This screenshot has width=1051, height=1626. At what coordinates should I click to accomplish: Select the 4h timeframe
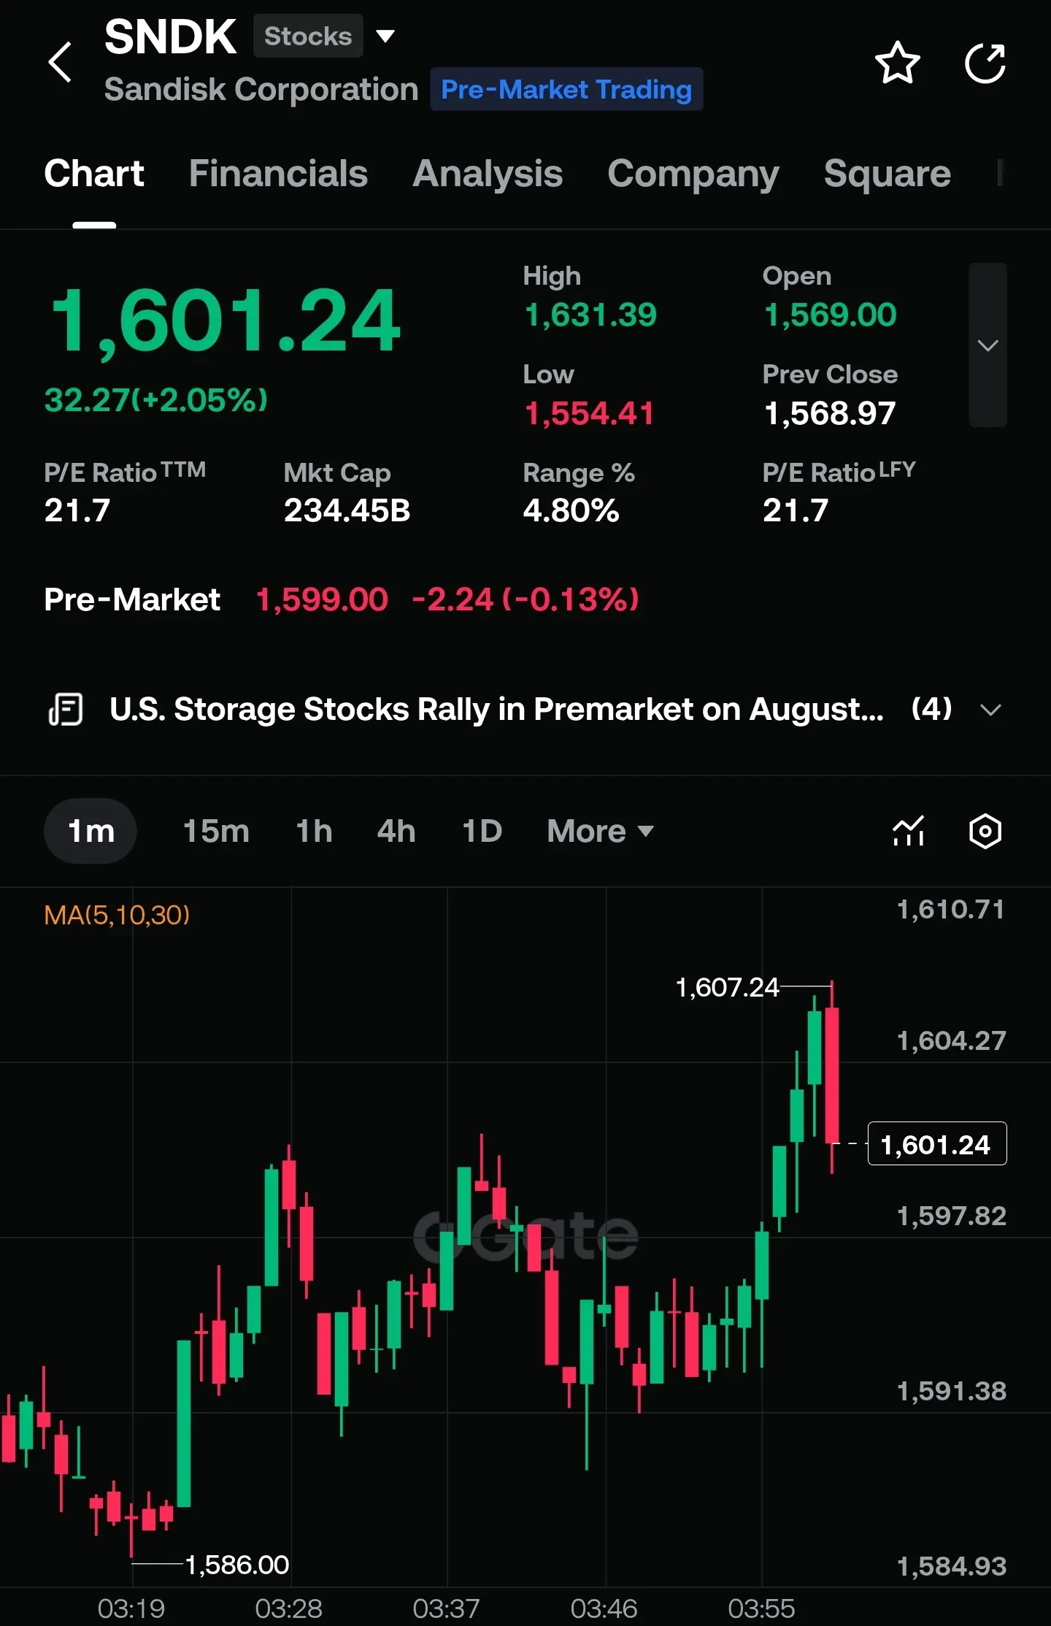pos(396,831)
